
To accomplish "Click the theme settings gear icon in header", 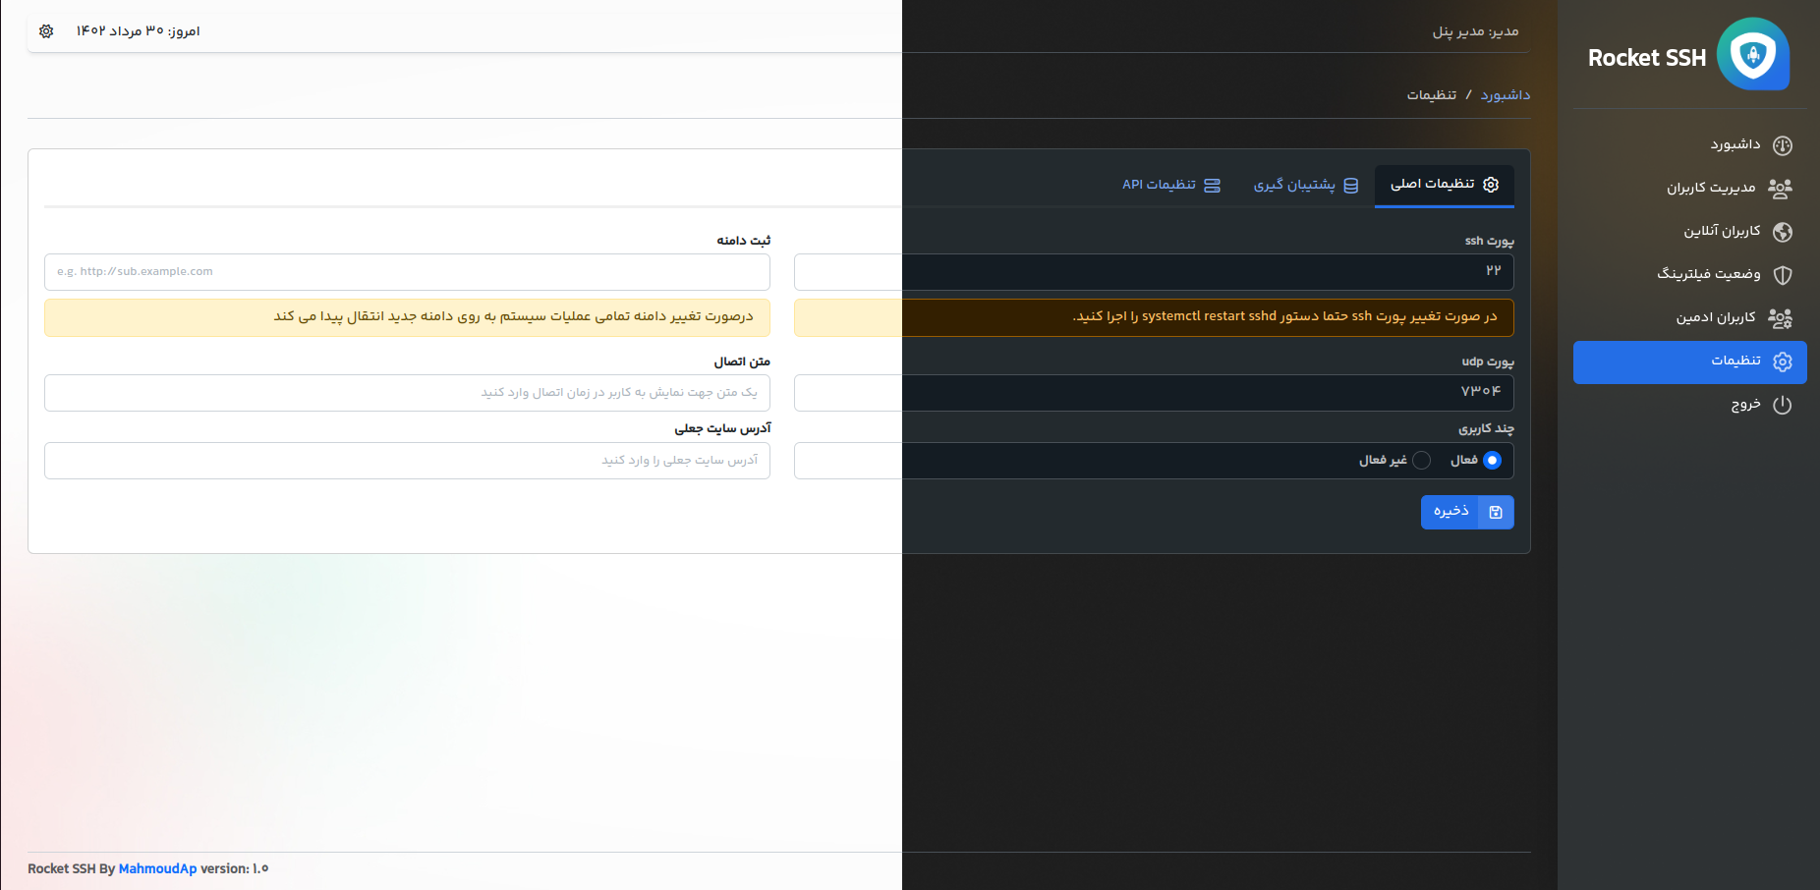I will pyautogui.click(x=46, y=31).
